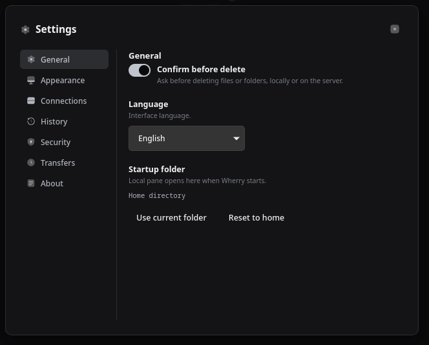Click the Home directory path text
Image resolution: width=429 pixels, height=345 pixels.
tap(157, 195)
